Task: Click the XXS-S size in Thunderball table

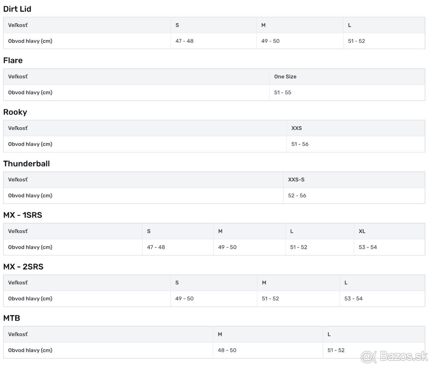Action: pyautogui.click(x=296, y=180)
